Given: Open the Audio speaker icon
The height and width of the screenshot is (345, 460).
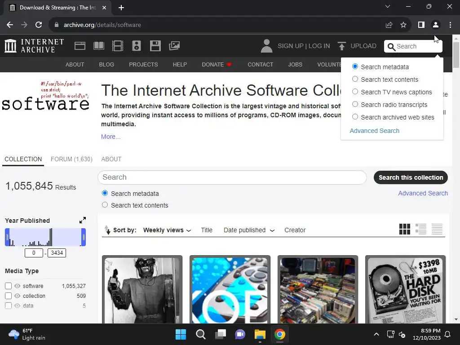Looking at the screenshot, I should click(x=137, y=46).
